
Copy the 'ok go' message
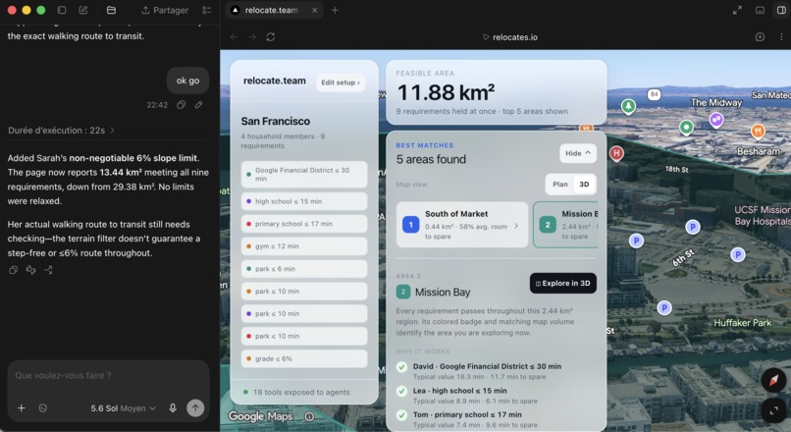[182, 104]
